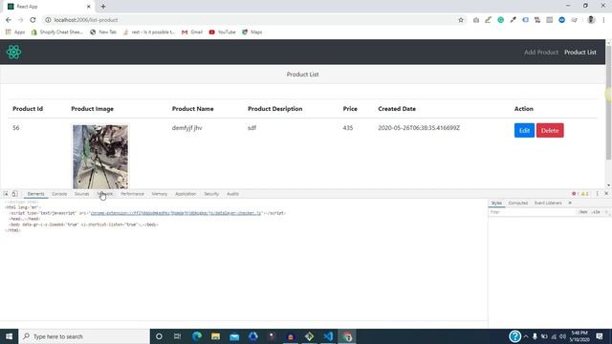Open New Tab bookmark

(x=103, y=32)
